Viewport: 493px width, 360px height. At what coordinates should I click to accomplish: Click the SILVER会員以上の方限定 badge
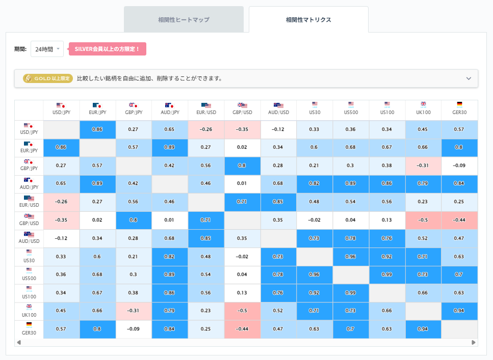[x=108, y=49]
